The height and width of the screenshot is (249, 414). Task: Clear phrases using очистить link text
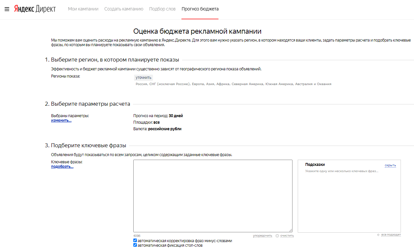click(x=287, y=236)
